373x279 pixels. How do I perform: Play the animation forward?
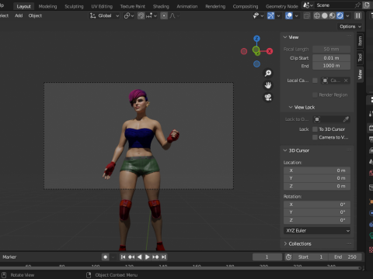148,257
